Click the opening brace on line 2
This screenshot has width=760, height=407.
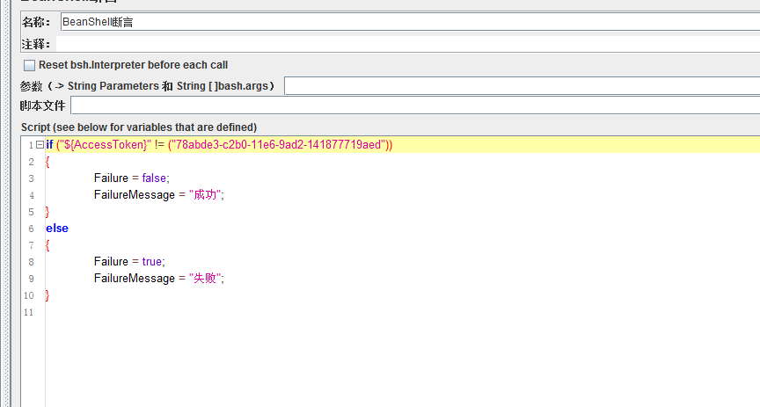pos(47,162)
